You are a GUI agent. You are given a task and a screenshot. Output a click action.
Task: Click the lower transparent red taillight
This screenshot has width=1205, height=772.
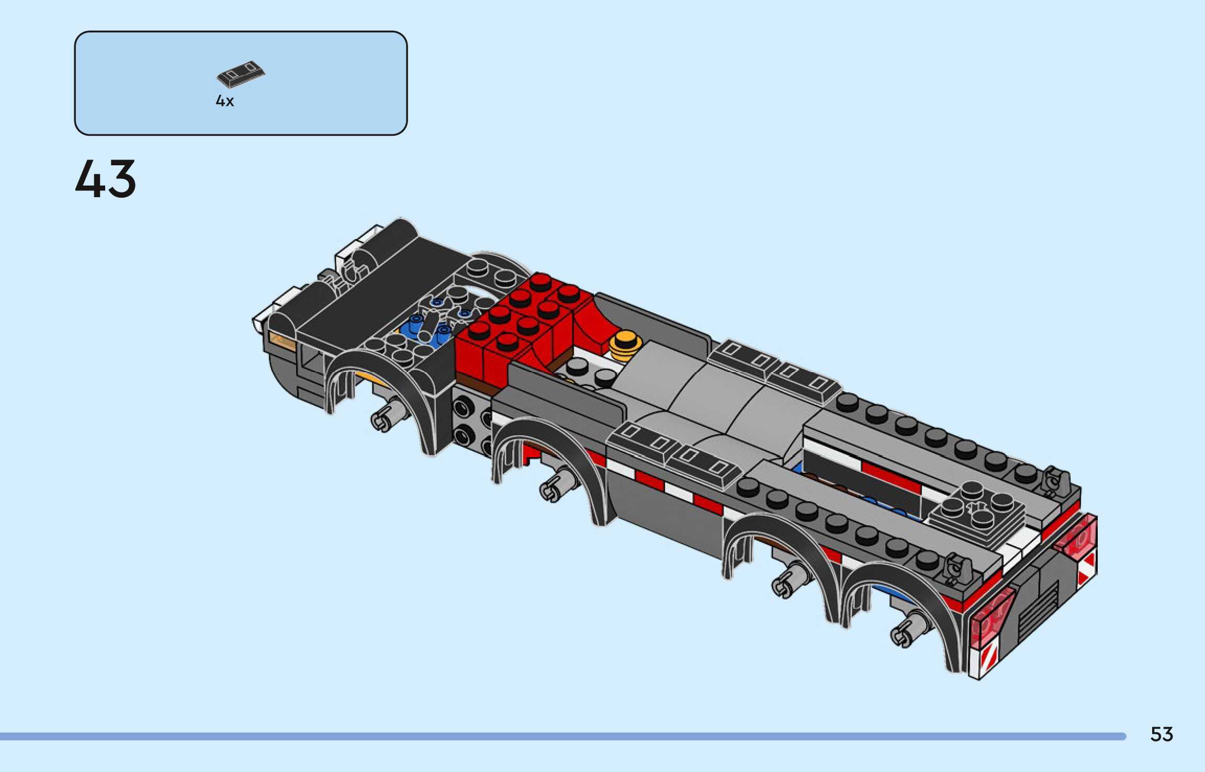pos(992,620)
